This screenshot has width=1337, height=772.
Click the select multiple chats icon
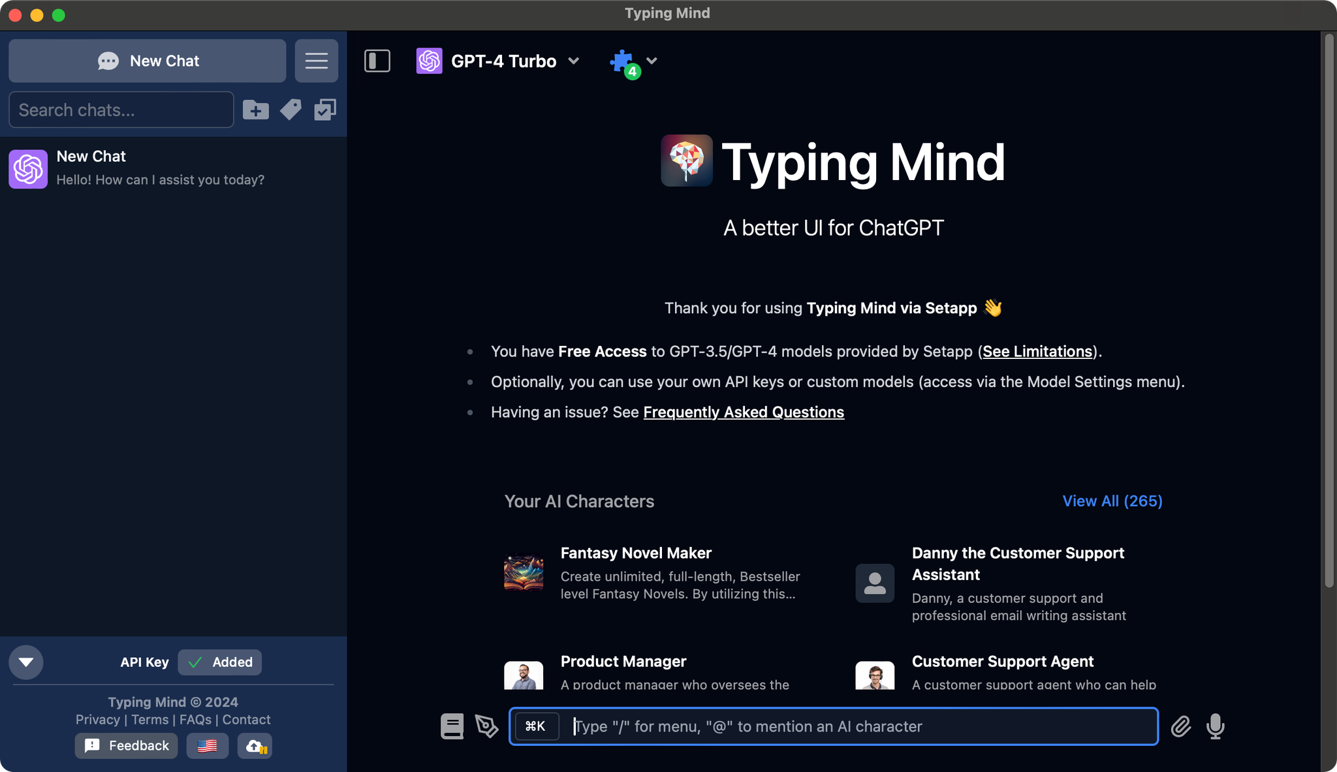click(325, 110)
